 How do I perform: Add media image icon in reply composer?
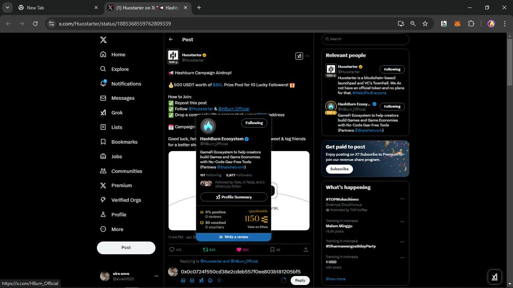pyautogui.click(x=183, y=280)
